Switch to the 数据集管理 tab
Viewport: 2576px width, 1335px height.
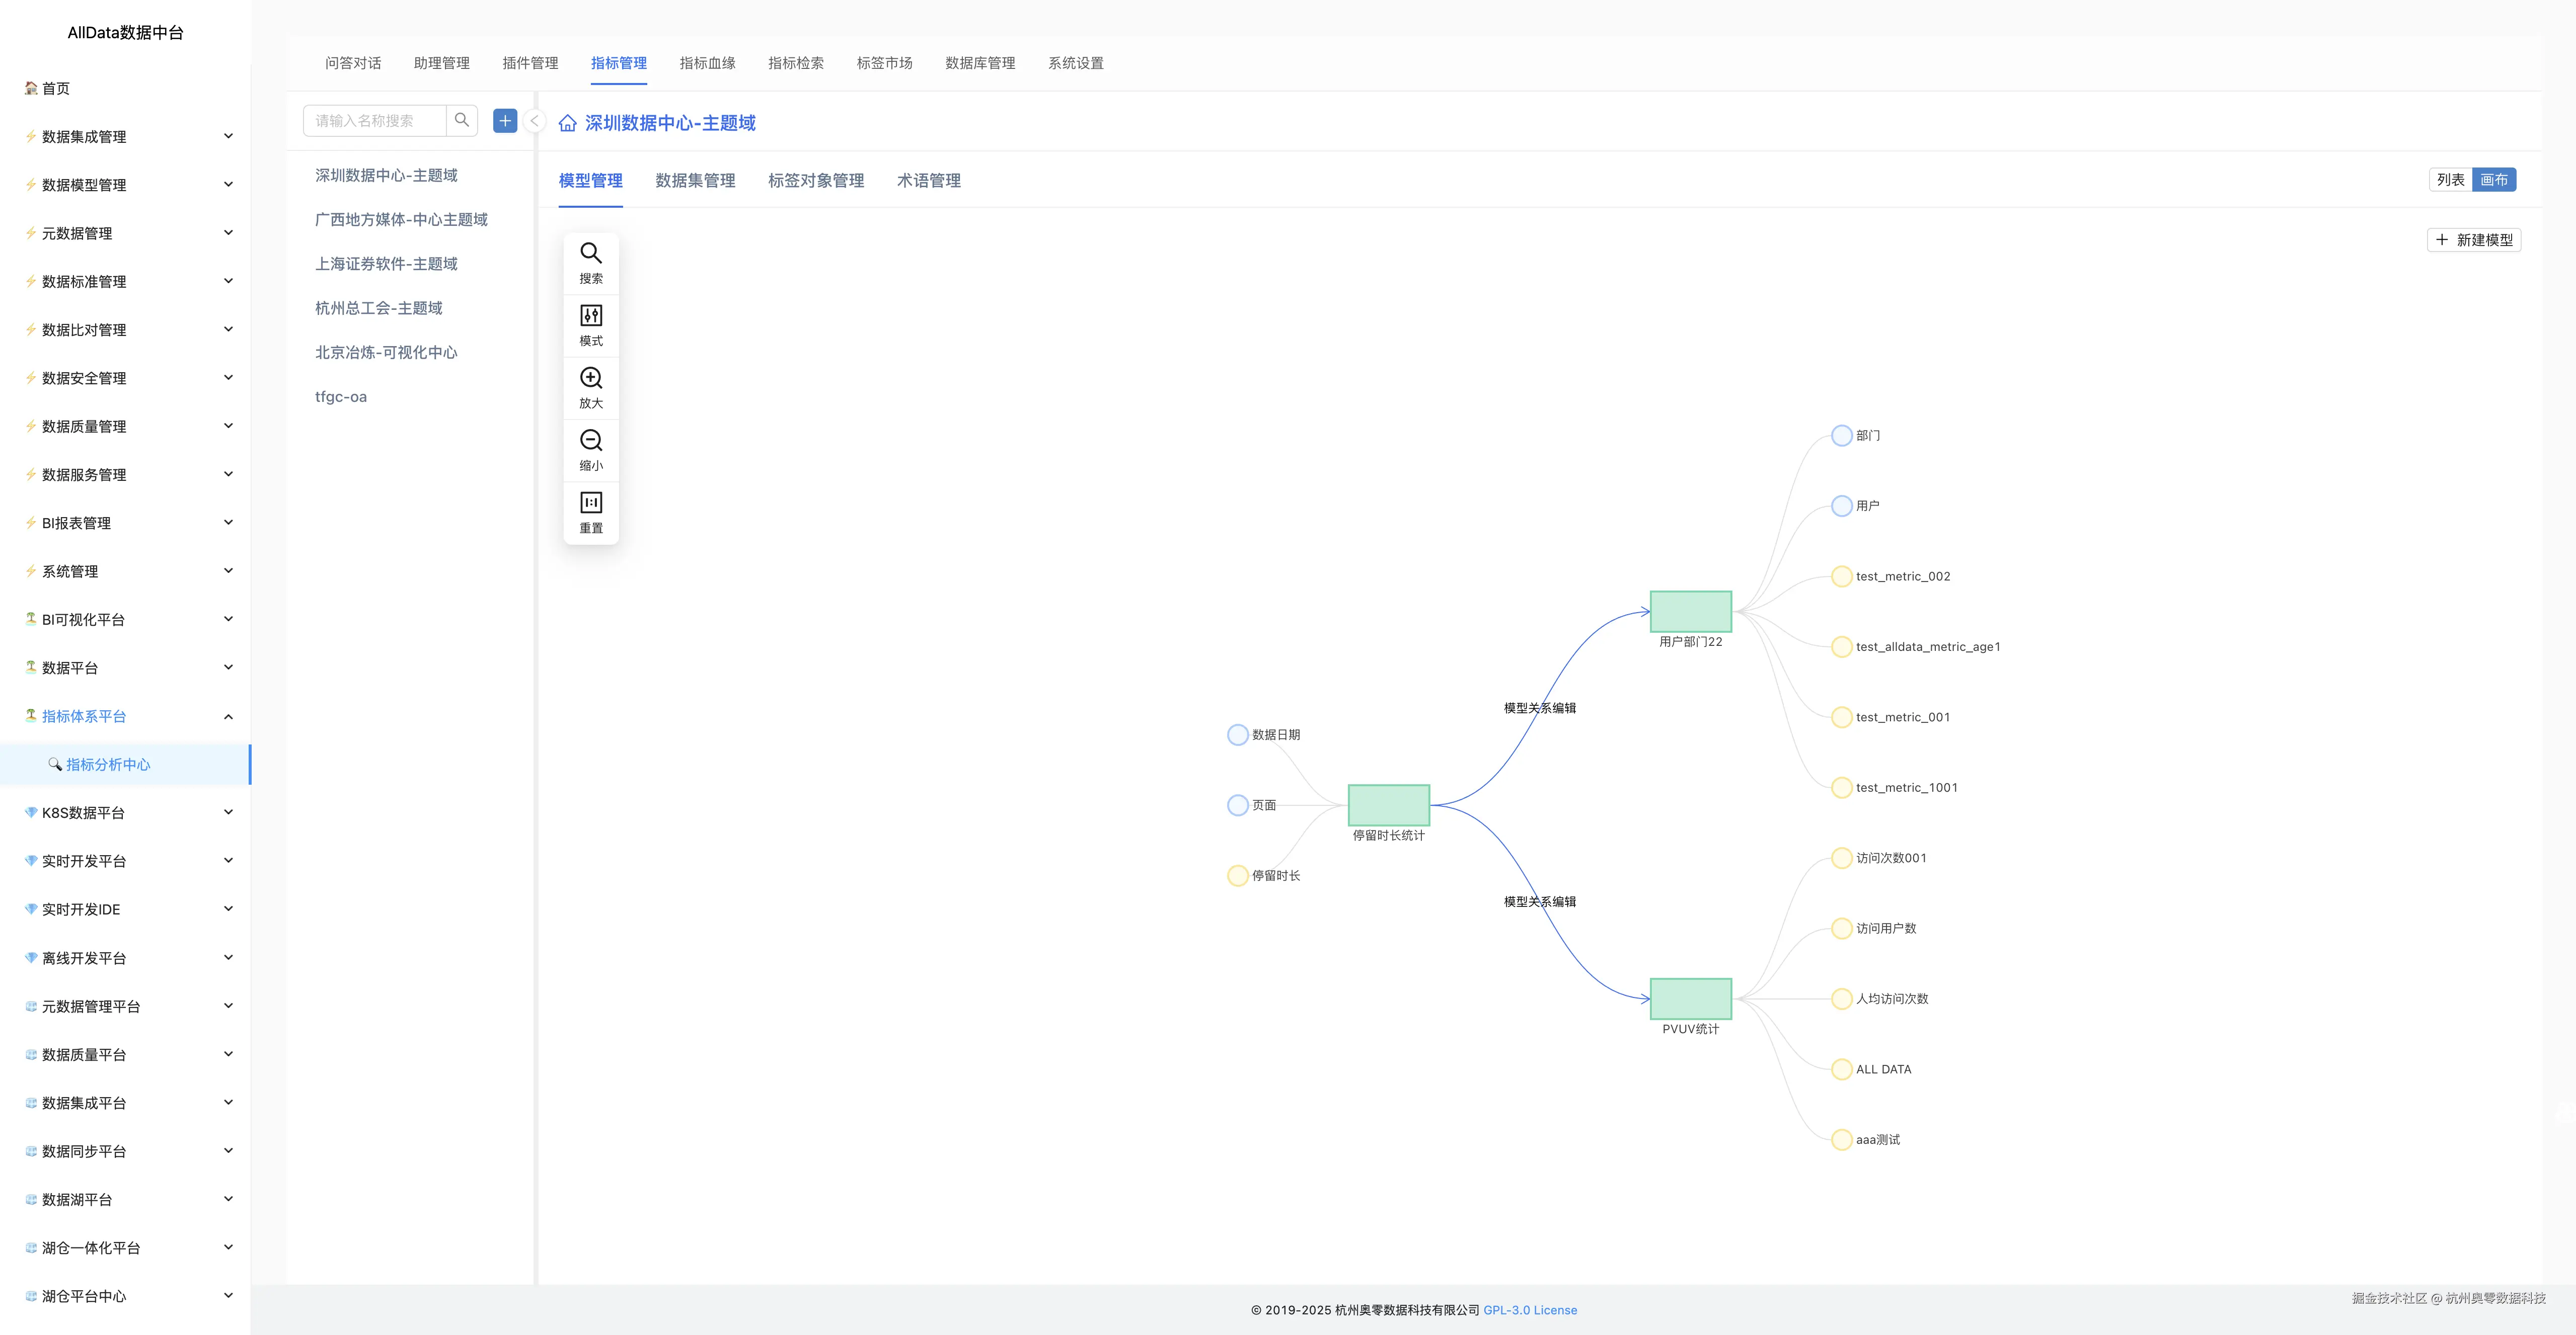click(x=695, y=181)
